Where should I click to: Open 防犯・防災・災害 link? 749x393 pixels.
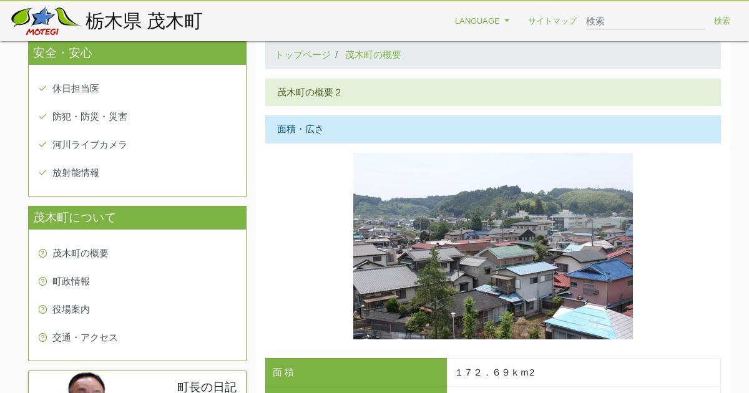[x=90, y=117]
